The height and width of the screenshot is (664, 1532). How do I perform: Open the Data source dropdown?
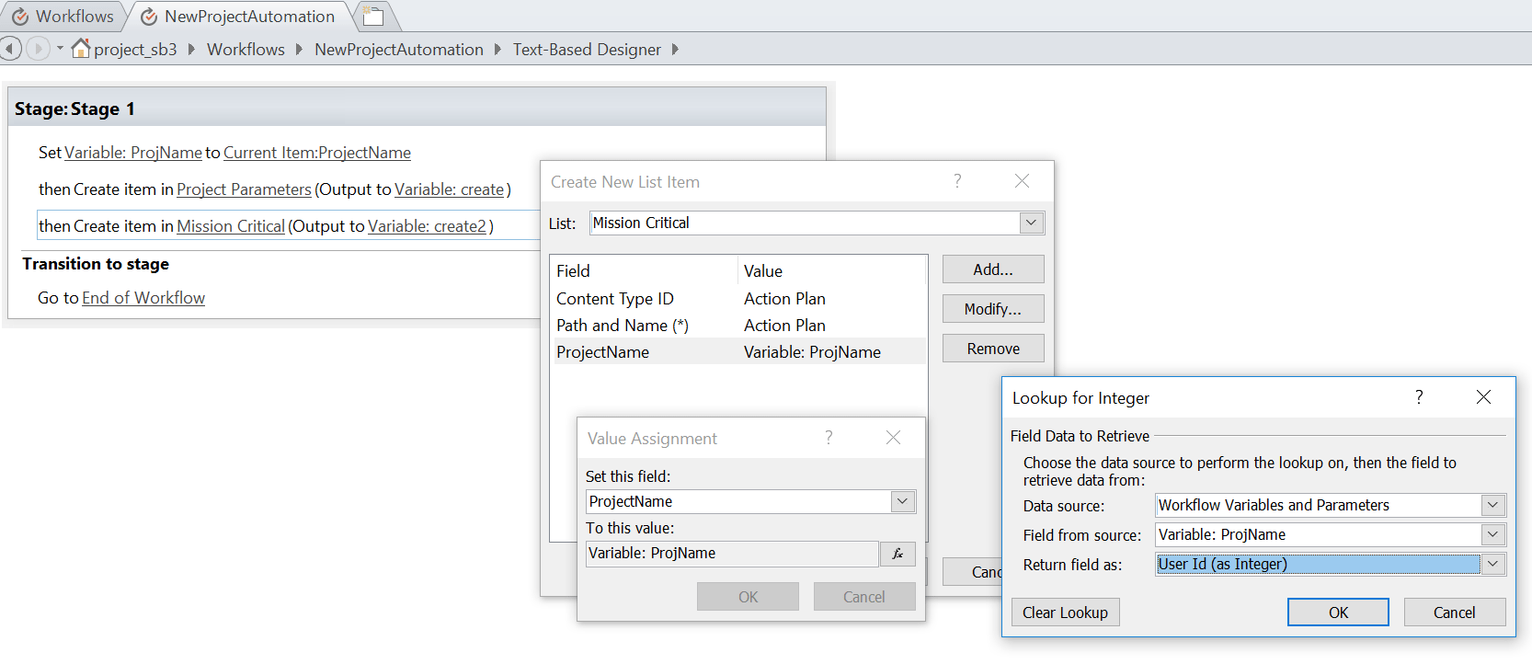coord(1493,505)
